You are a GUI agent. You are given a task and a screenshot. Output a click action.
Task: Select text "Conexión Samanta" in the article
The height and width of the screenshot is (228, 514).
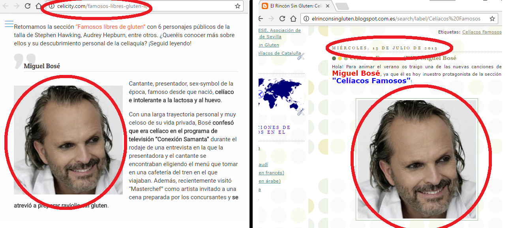182,139
